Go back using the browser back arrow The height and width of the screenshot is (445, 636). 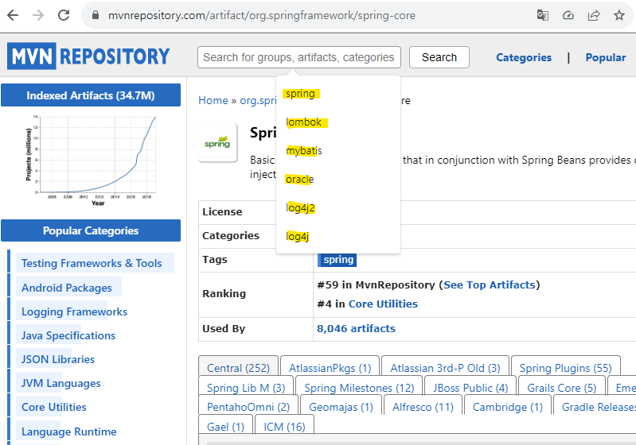[13, 15]
